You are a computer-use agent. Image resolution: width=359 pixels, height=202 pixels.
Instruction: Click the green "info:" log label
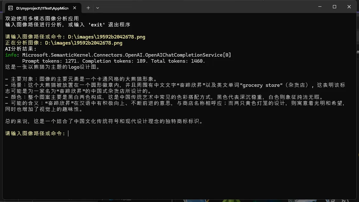click(12, 55)
